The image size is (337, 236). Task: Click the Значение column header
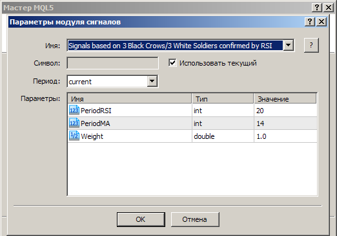tap(285, 99)
